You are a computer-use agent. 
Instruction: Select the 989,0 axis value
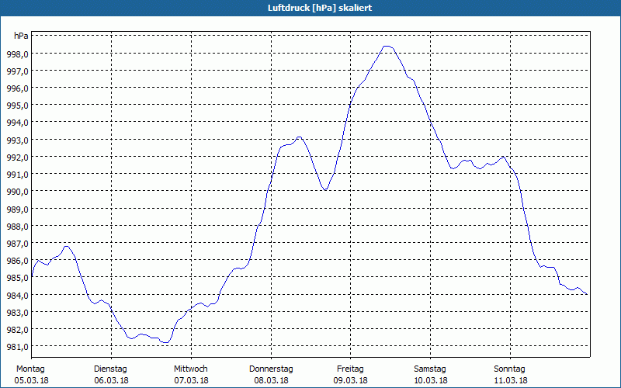17,209
